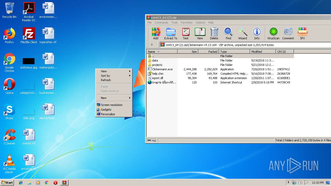Viewport: 331px width, 186px height.
Task: Sort file list by Size column
Action: tap(188, 52)
